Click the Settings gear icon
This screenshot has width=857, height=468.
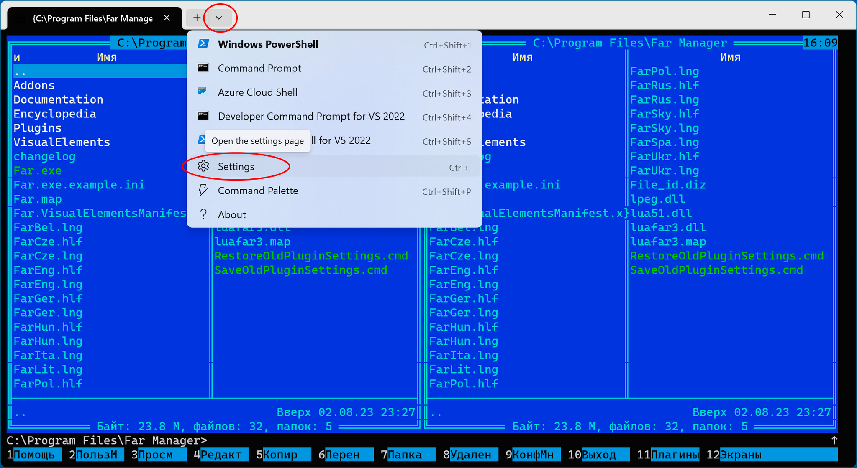(x=203, y=166)
